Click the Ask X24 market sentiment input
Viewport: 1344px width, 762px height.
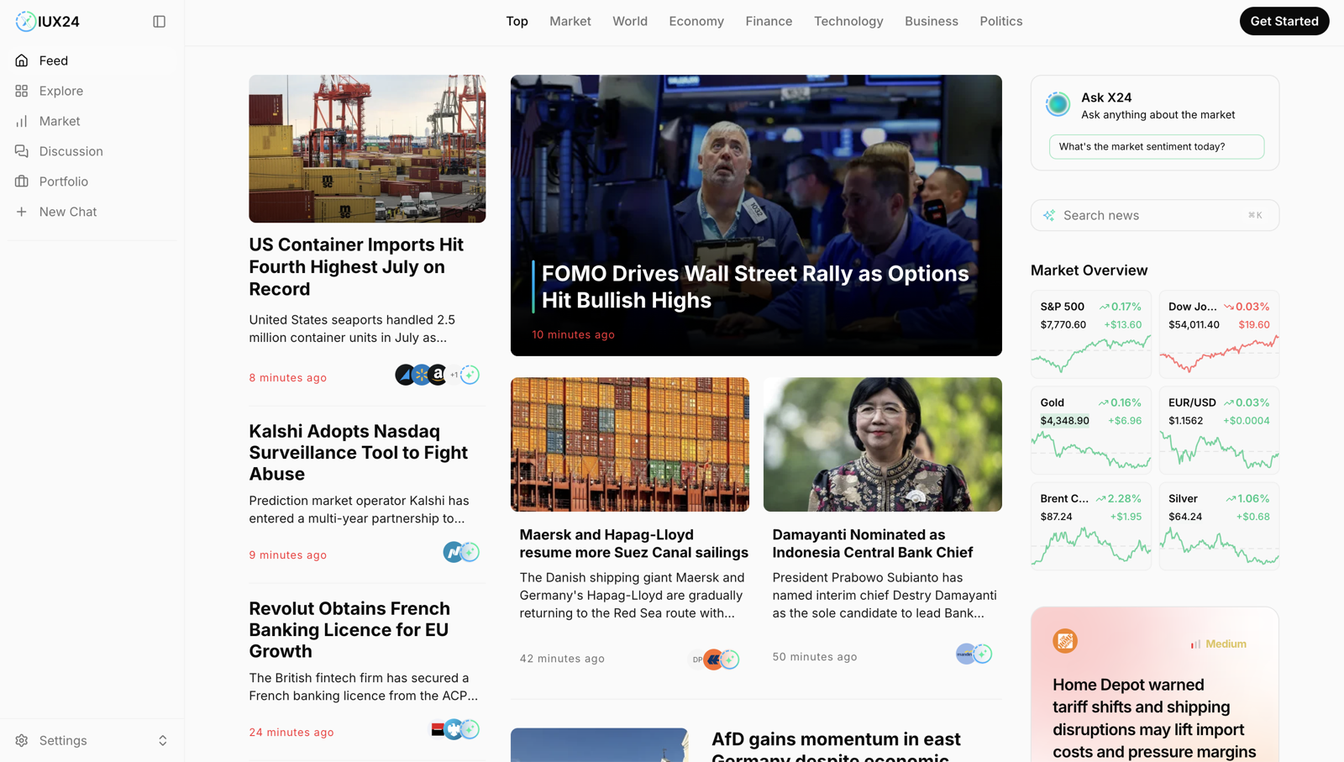[x=1157, y=147]
